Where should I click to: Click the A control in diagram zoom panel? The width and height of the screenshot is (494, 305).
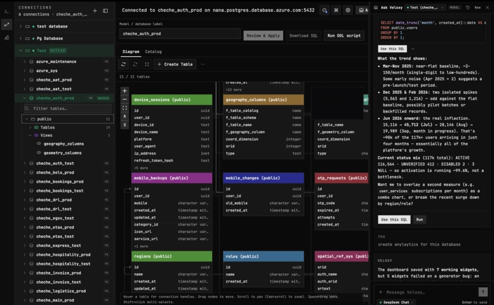click(x=125, y=116)
